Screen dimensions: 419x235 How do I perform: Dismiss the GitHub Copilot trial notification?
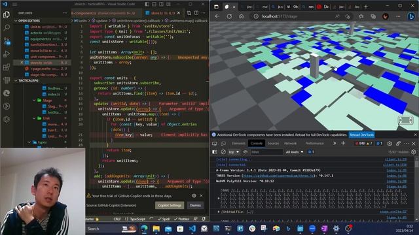point(195,205)
